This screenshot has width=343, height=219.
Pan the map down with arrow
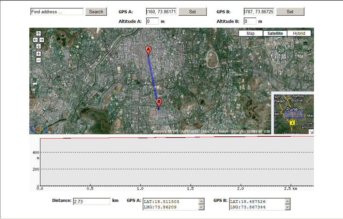coord(39,46)
